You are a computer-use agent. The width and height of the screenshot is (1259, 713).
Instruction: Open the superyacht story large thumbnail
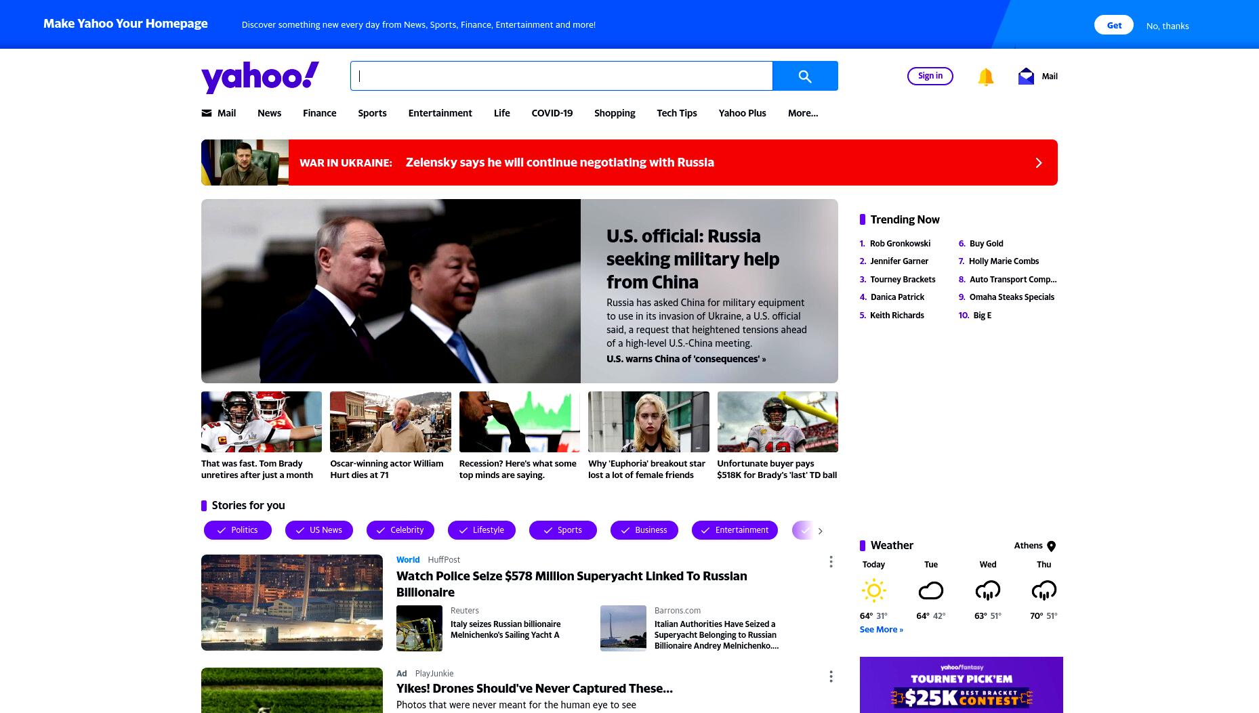click(292, 603)
